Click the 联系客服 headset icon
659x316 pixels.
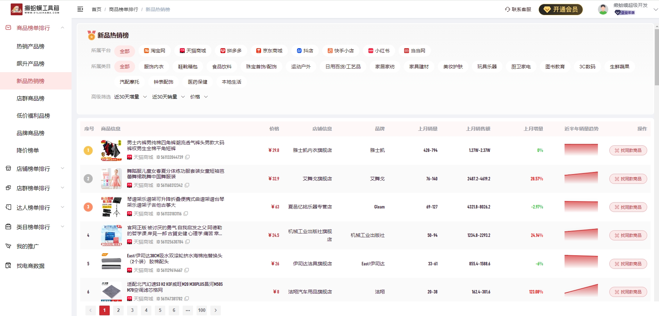(507, 9)
